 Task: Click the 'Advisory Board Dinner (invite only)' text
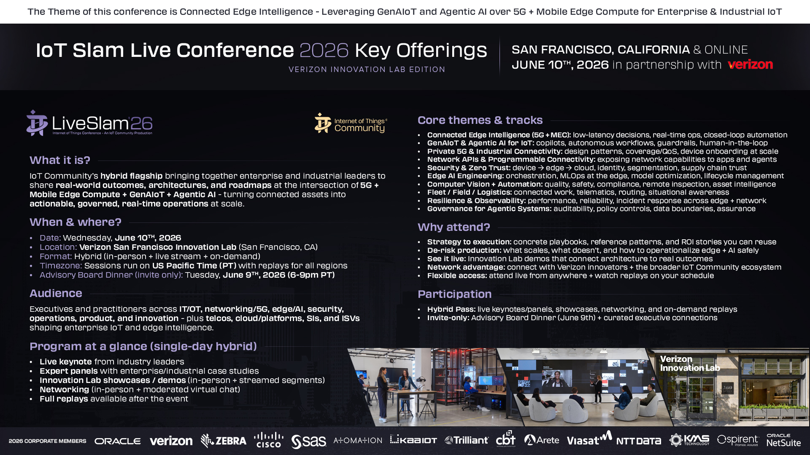(x=111, y=275)
